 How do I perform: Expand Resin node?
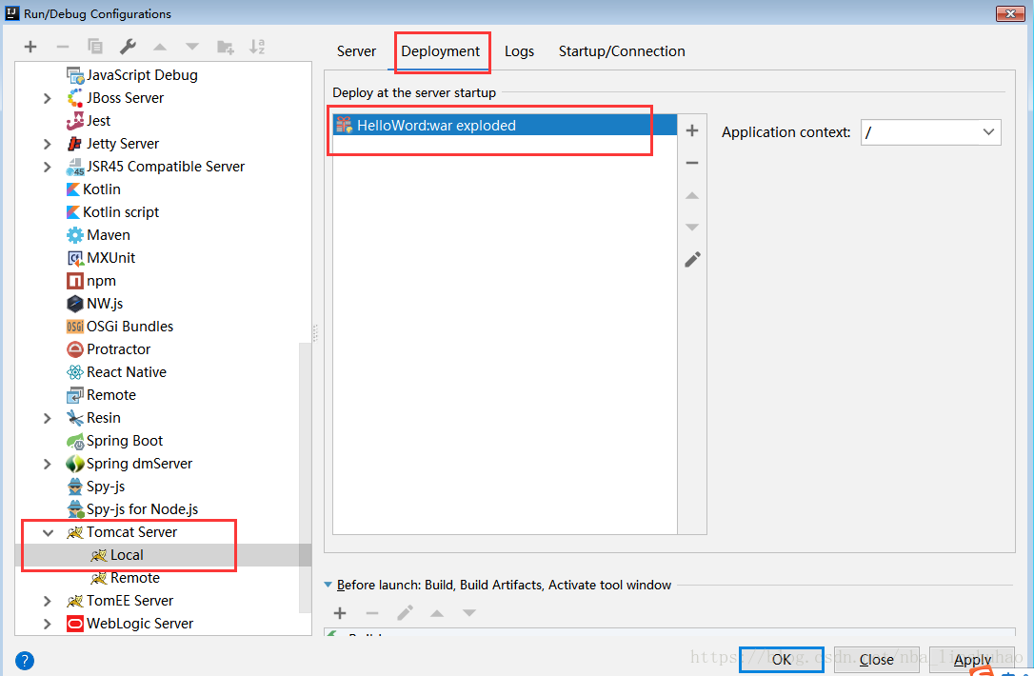coord(48,418)
